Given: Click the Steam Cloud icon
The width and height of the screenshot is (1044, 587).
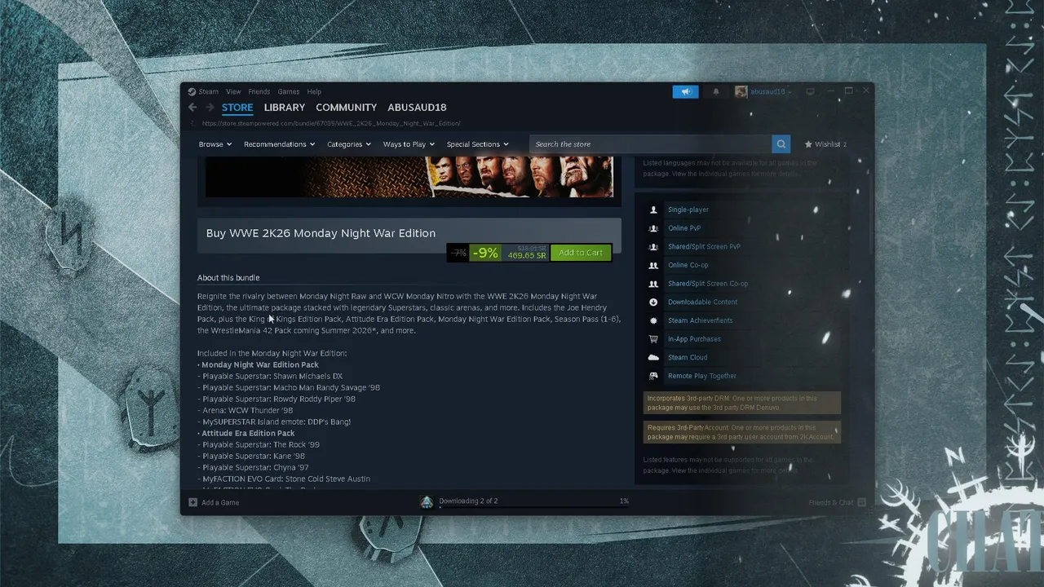Looking at the screenshot, I should tap(653, 357).
